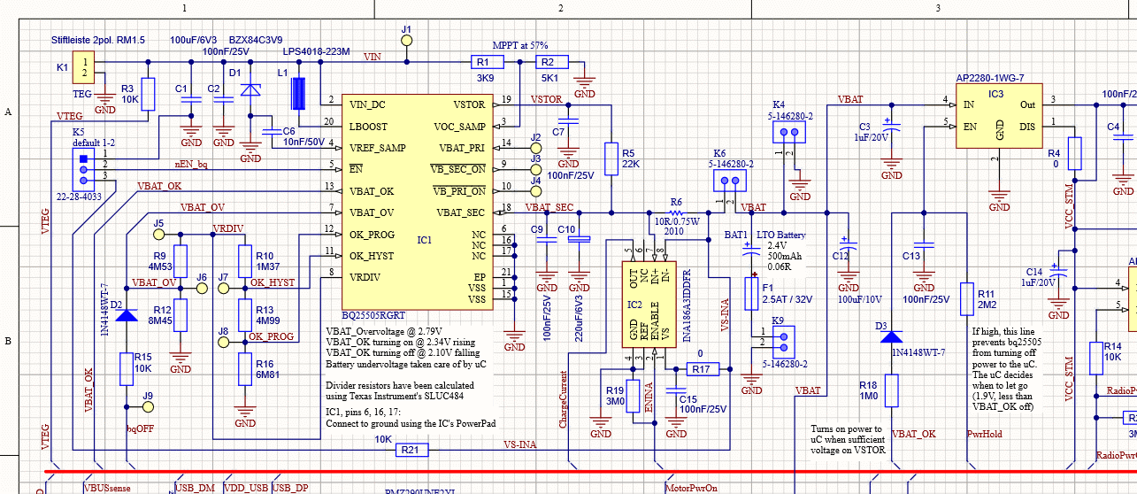This screenshot has height=494, width=1137.
Task: Click the 'MotorPwrOn' net label
Action: [690, 487]
